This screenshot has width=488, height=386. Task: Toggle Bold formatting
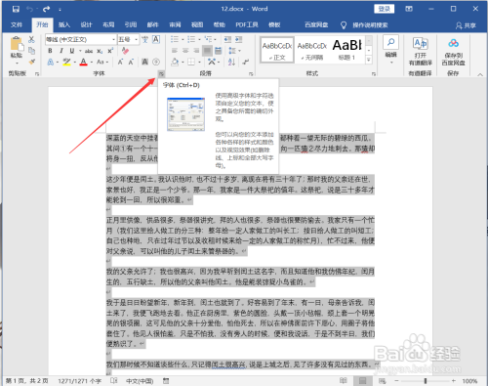pyautogui.click(x=50, y=51)
